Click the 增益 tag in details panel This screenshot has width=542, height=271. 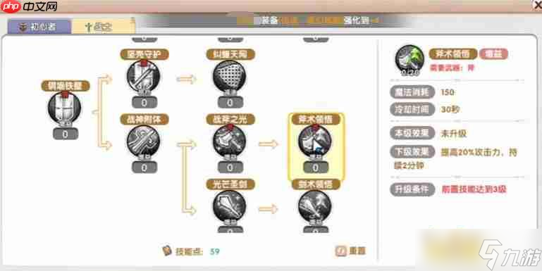pos(493,54)
